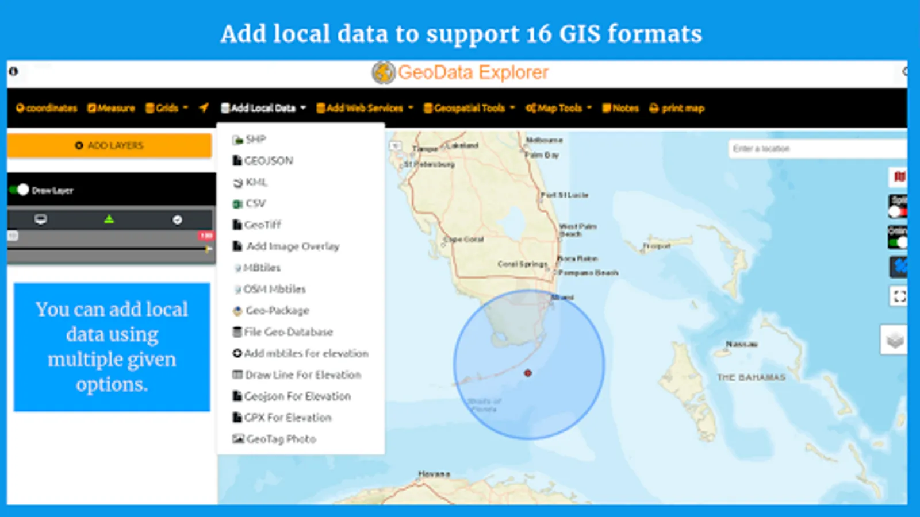Click the Geo-Package globe icon

pyautogui.click(x=237, y=311)
